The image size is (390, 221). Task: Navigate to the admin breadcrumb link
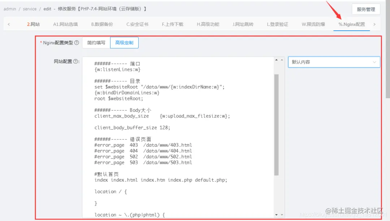coord(9,9)
